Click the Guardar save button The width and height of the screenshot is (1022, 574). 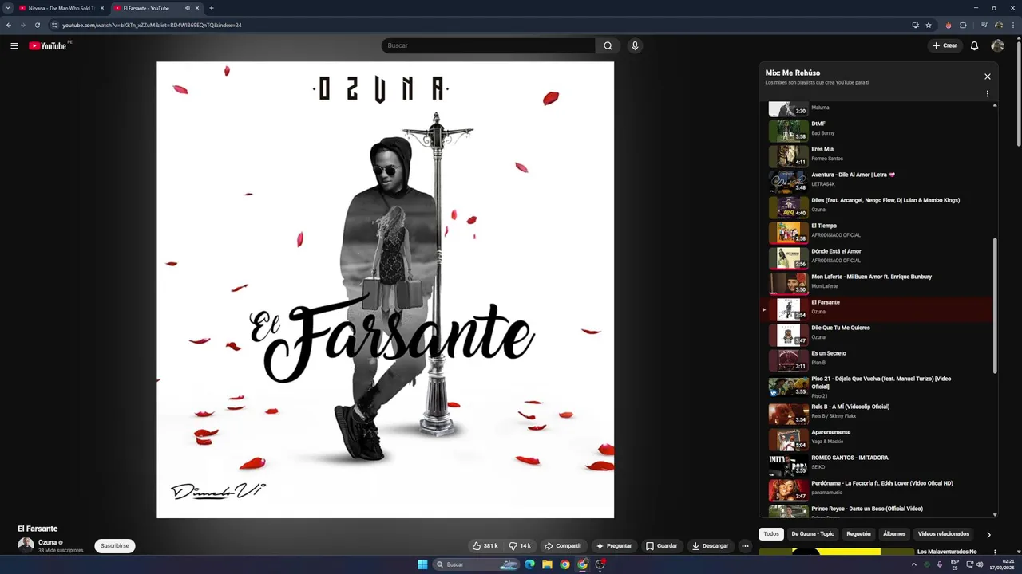661,546
